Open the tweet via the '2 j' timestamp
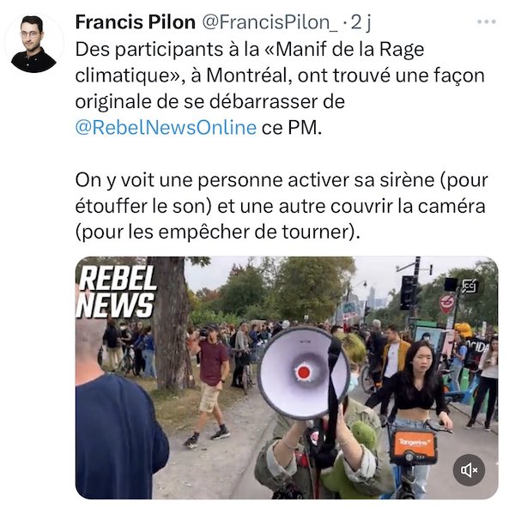Screen dimensions: 515x508 tap(361, 22)
